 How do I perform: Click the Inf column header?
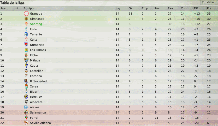pyautogui.click(x=16, y=8)
